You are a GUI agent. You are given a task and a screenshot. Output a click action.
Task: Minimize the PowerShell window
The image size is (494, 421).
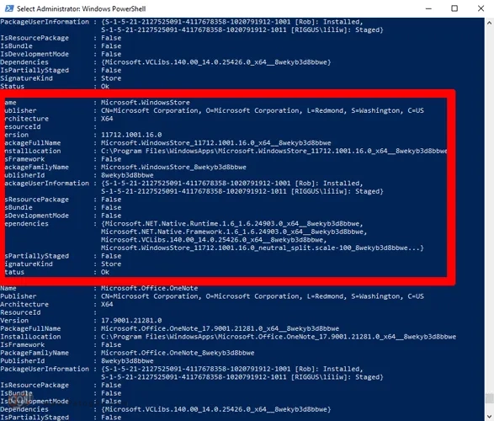[x=428, y=8]
